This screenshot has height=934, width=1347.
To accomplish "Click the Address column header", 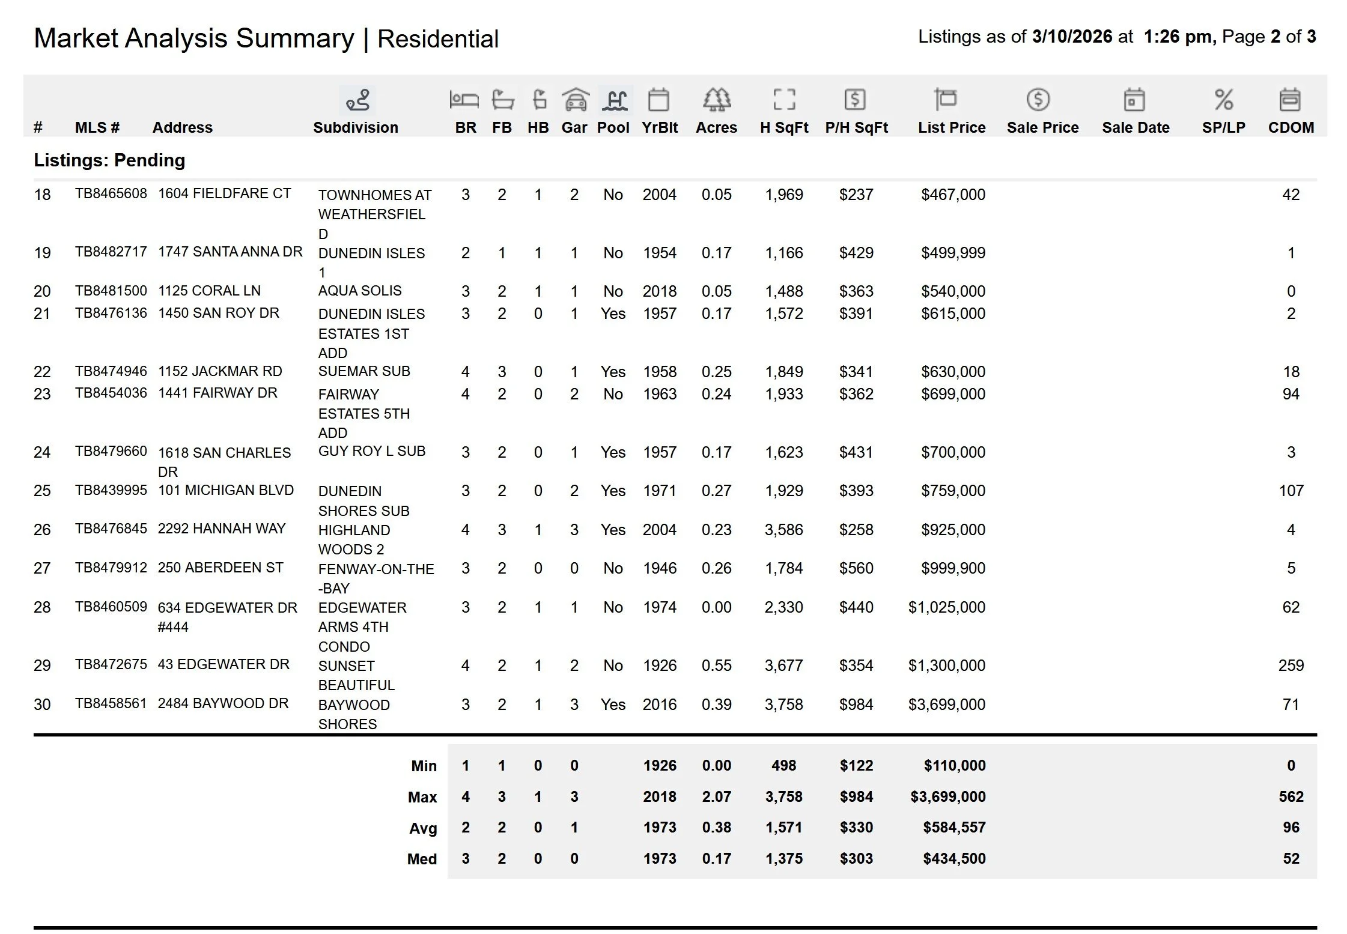I will pyautogui.click(x=182, y=127).
